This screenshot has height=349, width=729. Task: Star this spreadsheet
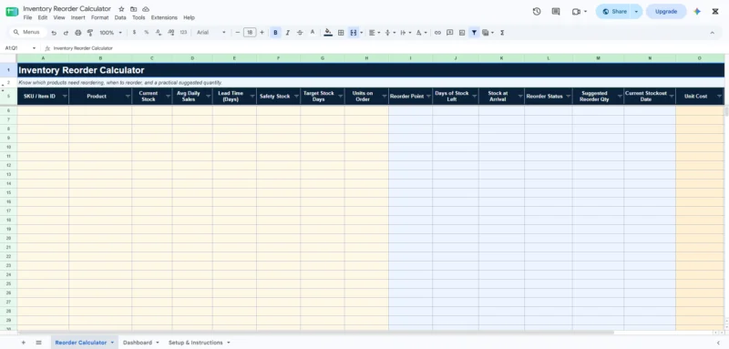[121, 9]
